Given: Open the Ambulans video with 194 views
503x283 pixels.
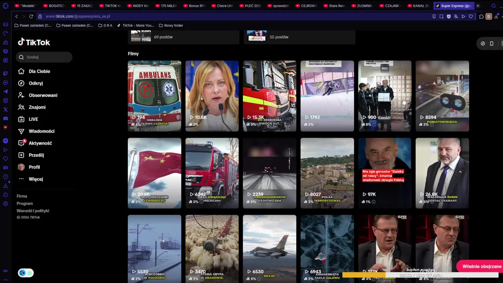Looking at the screenshot, I should [154, 96].
